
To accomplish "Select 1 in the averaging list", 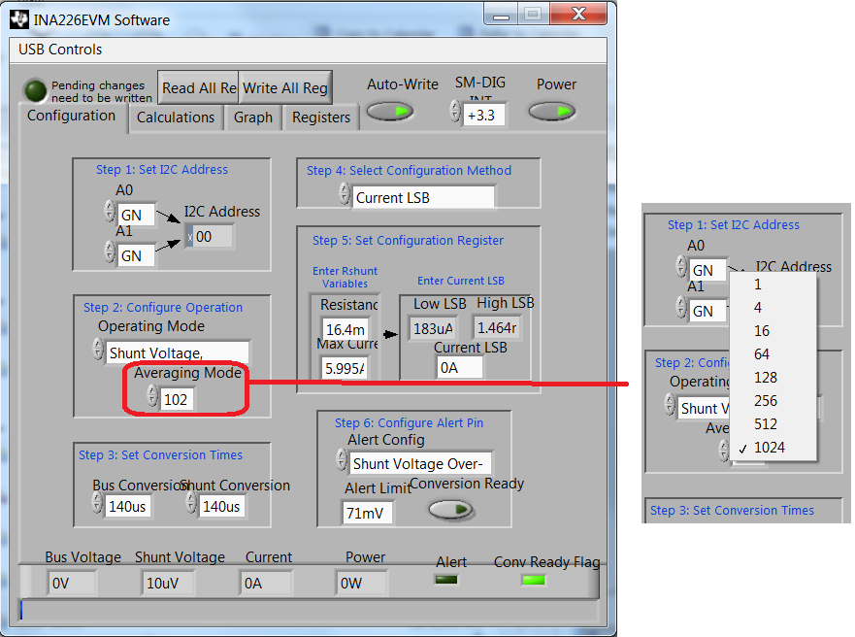I will [773, 285].
